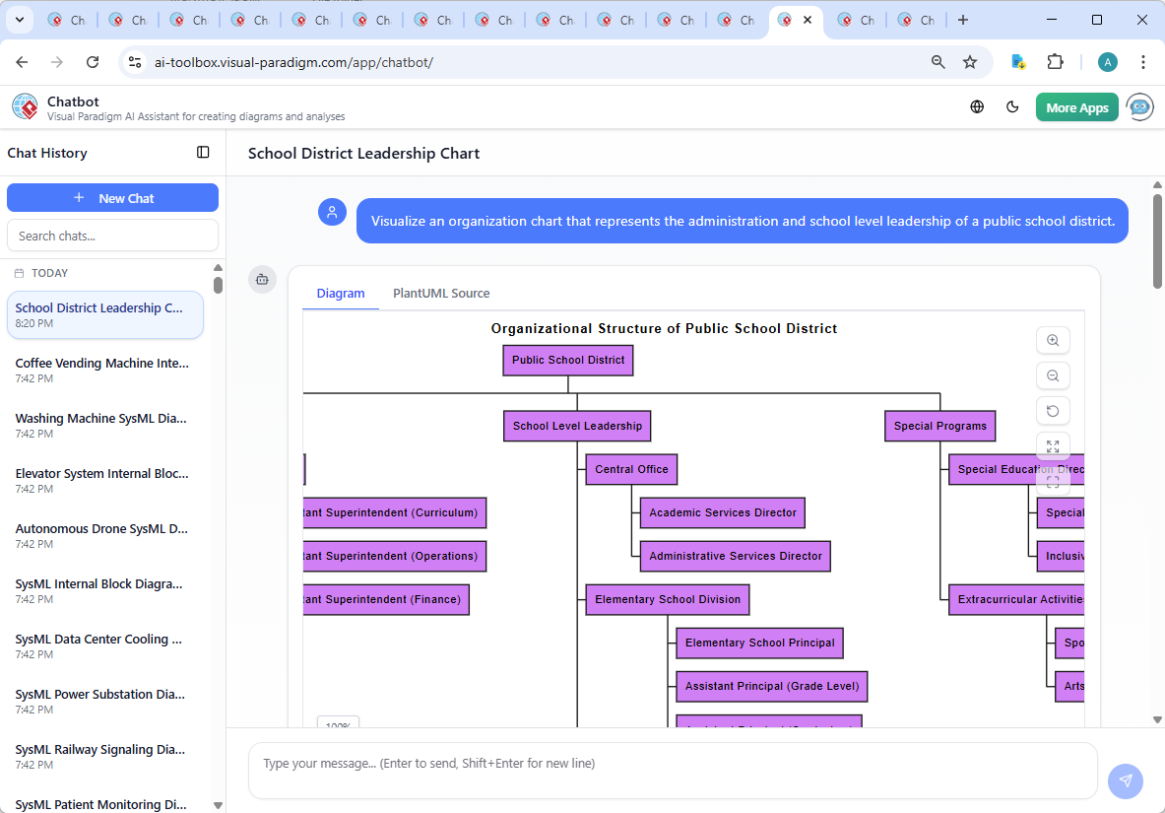Start a New Chat
Image resolution: width=1165 pixels, height=813 pixels.
pos(112,197)
